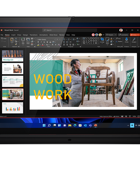Viewport: 140px width, 177px height.
Task: Fit slide to current window
Action: coord(139,116)
